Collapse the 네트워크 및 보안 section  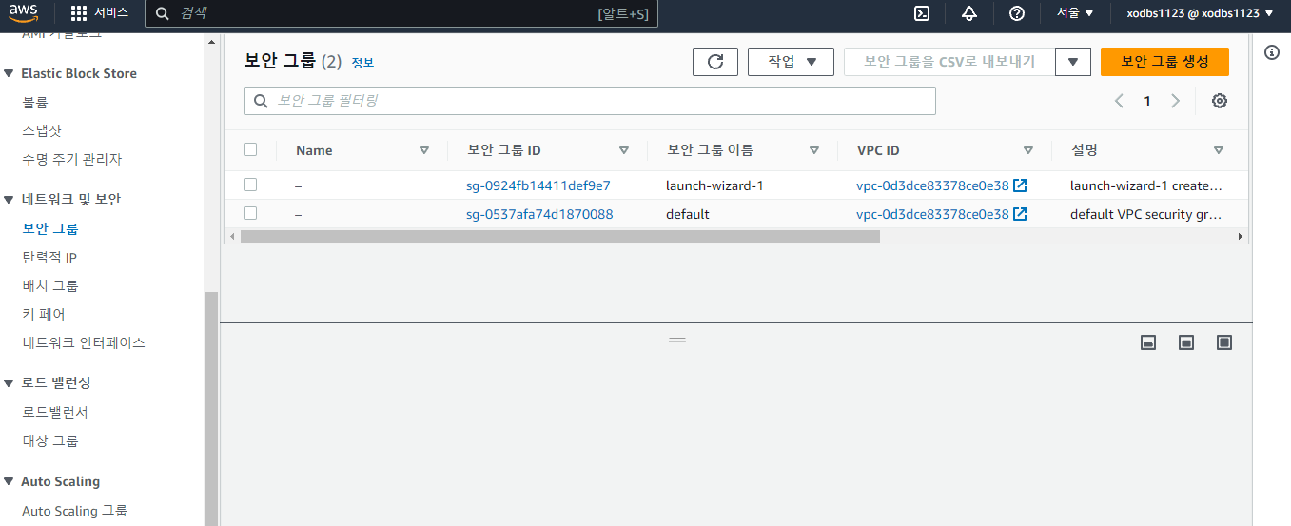[10, 200]
